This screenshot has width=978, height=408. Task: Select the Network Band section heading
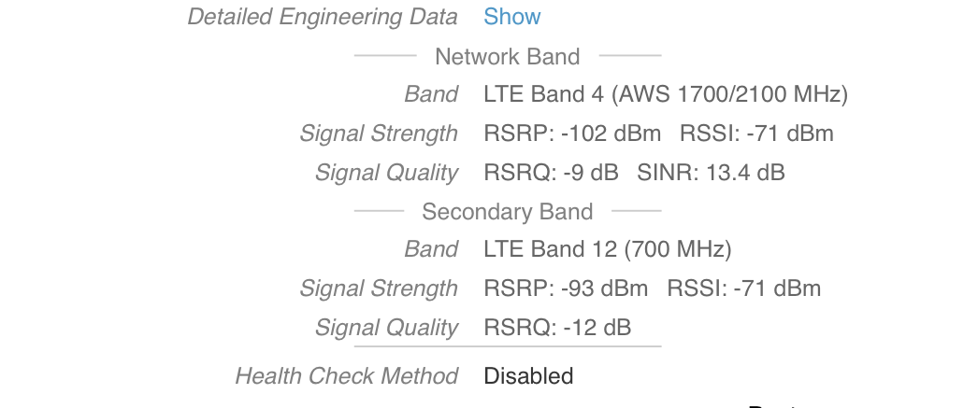507,56
